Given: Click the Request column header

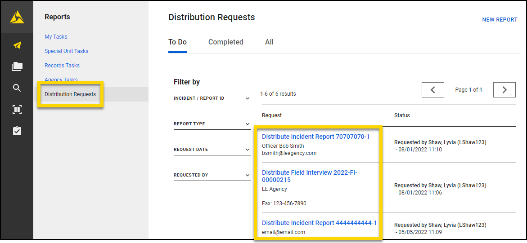Looking at the screenshot, I should pyautogui.click(x=271, y=115).
